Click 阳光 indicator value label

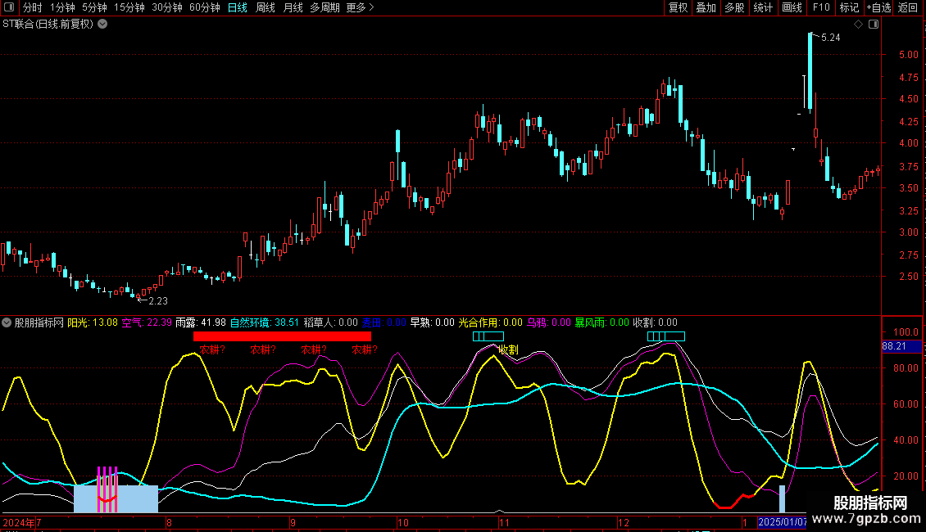point(92,322)
